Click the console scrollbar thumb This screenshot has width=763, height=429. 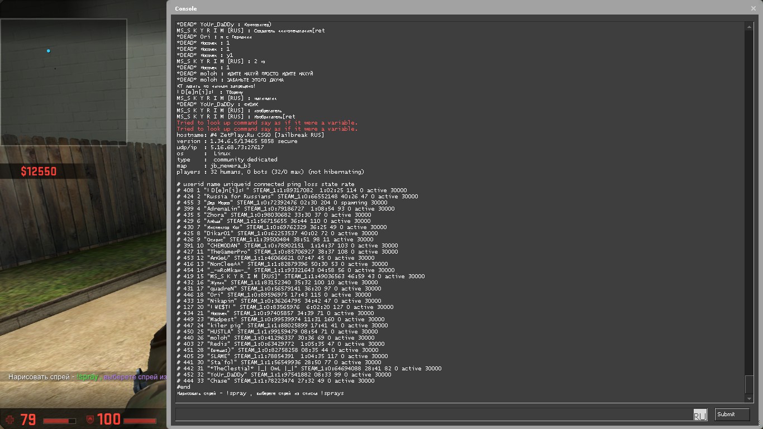pos(749,384)
